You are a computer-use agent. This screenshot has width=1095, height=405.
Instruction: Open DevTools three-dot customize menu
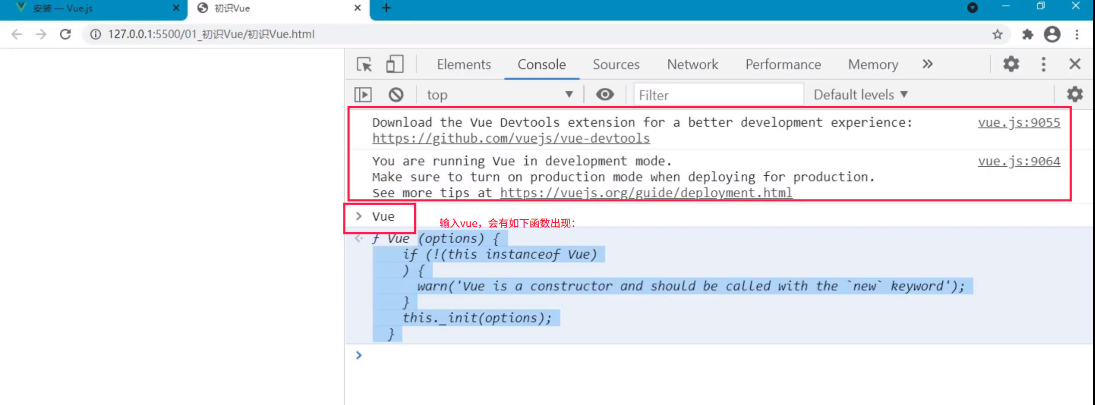click(1044, 64)
